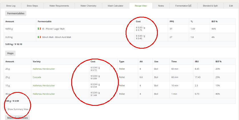Open the Mash Calculator tab
This screenshot has height=120, width=239.
point(116,6)
